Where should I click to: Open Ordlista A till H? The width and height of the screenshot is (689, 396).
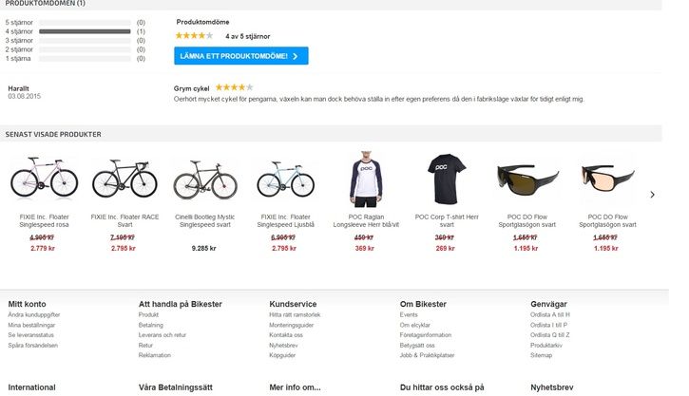point(549,314)
